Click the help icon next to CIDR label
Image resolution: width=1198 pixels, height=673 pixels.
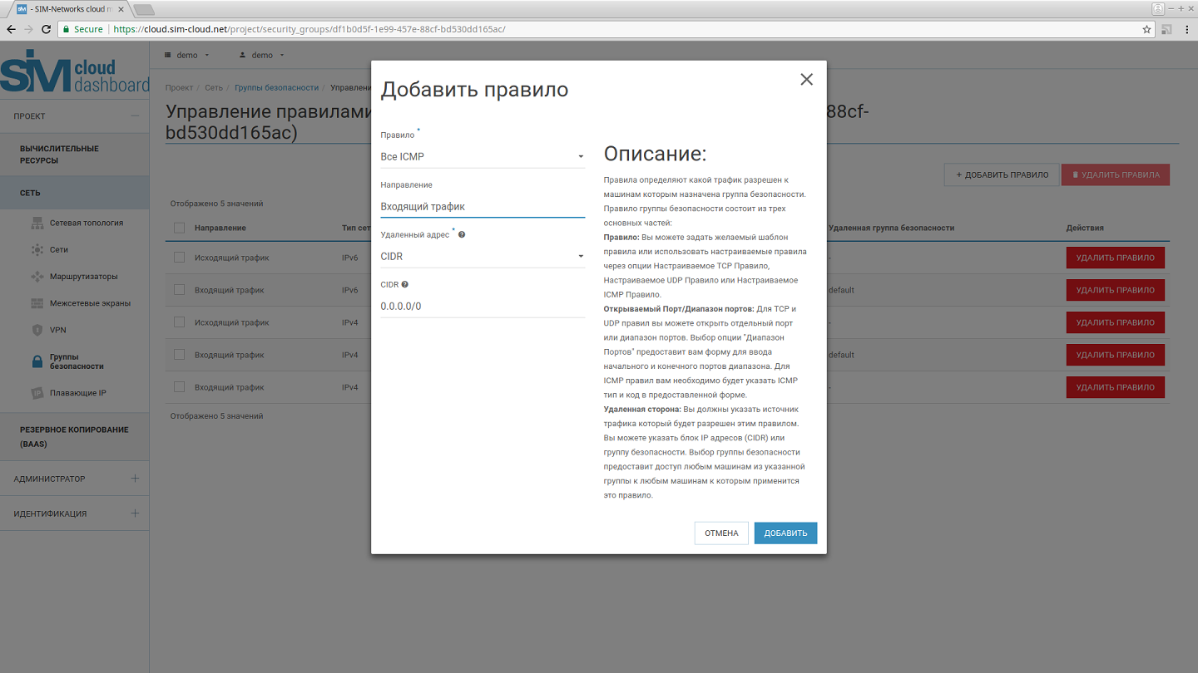[x=405, y=284]
